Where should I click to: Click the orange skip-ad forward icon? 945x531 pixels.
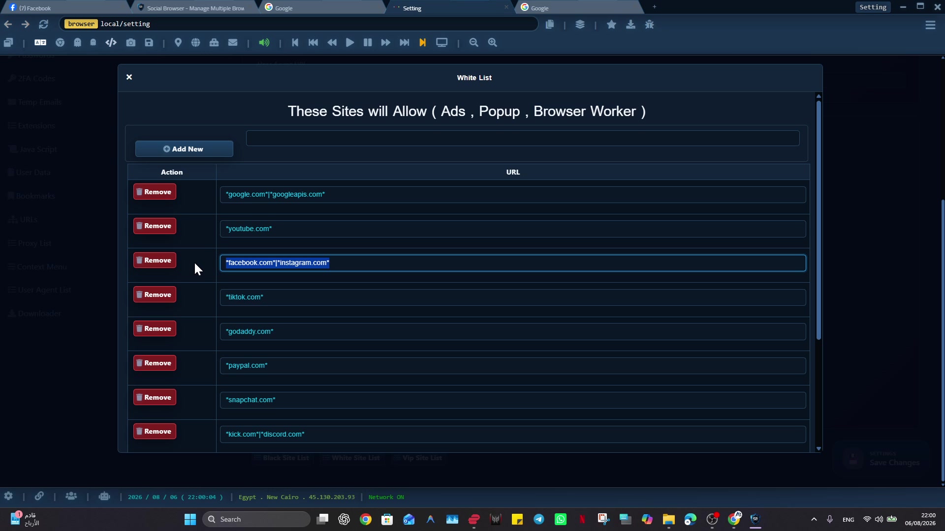click(423, 43)
